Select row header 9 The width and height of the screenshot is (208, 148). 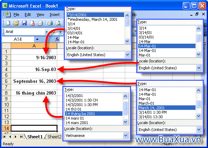[6, 99]
